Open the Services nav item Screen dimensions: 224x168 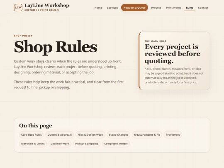(112, 8)
